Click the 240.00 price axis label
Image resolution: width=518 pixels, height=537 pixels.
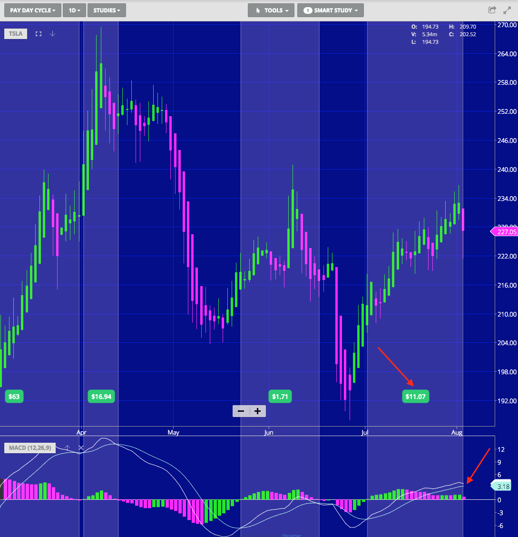(x=507, y=169)
